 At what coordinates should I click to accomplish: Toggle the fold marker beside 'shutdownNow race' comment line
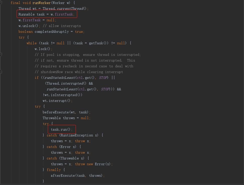1,72
